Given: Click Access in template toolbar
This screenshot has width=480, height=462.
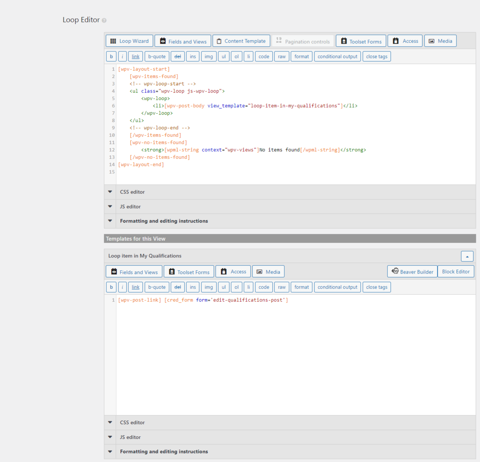Looking at the screenshot, I should coord(233,272).
